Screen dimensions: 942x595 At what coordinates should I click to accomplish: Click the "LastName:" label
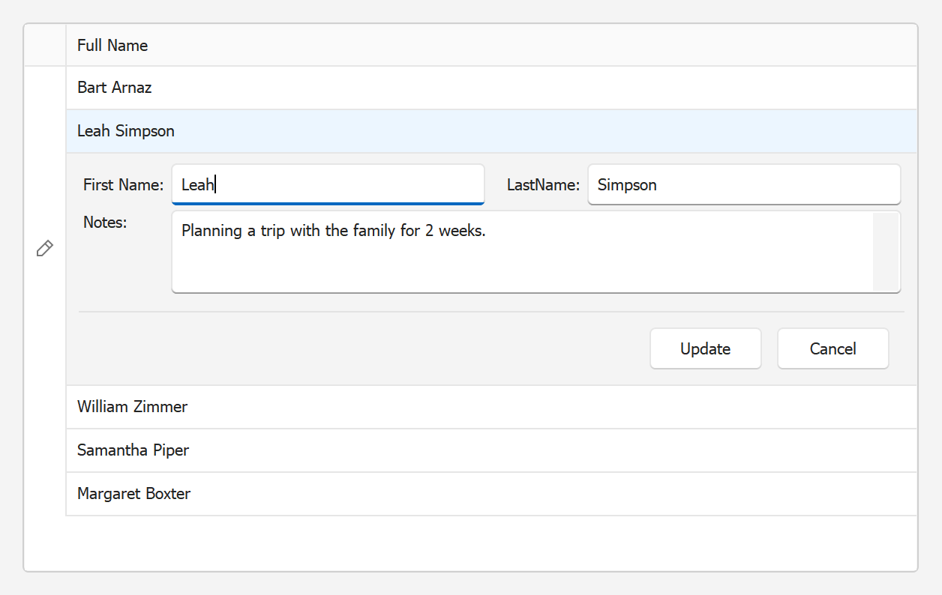[x=543, y=185]
